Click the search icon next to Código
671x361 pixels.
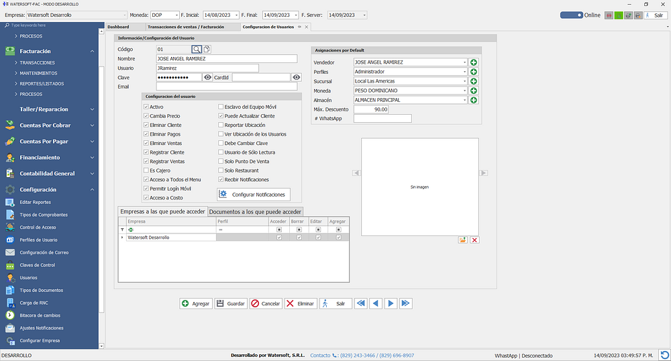point(196,49)
